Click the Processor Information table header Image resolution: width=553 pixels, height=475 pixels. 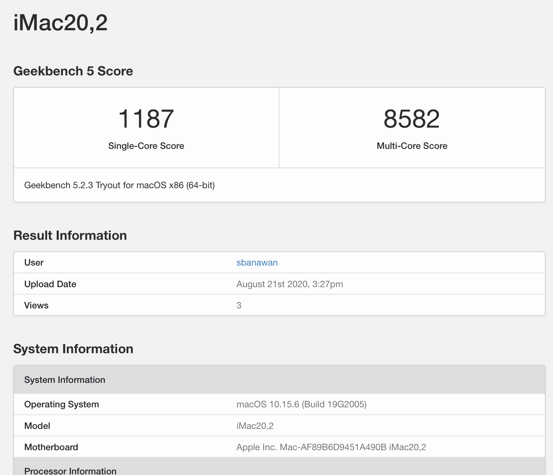279,466
